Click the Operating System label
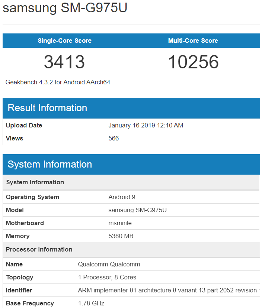The height and width of the screenshot is (308, 262). point(32,197)
